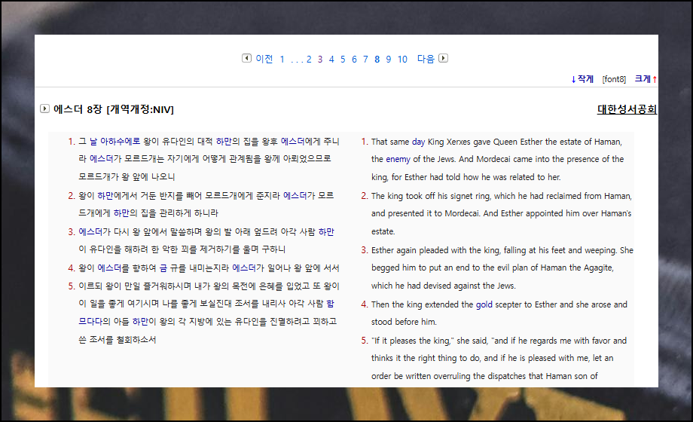Open chapter 3 in pagination

[x=320, y=60]
